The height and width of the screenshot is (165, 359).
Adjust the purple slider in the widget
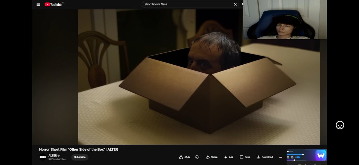pos(297,160)
